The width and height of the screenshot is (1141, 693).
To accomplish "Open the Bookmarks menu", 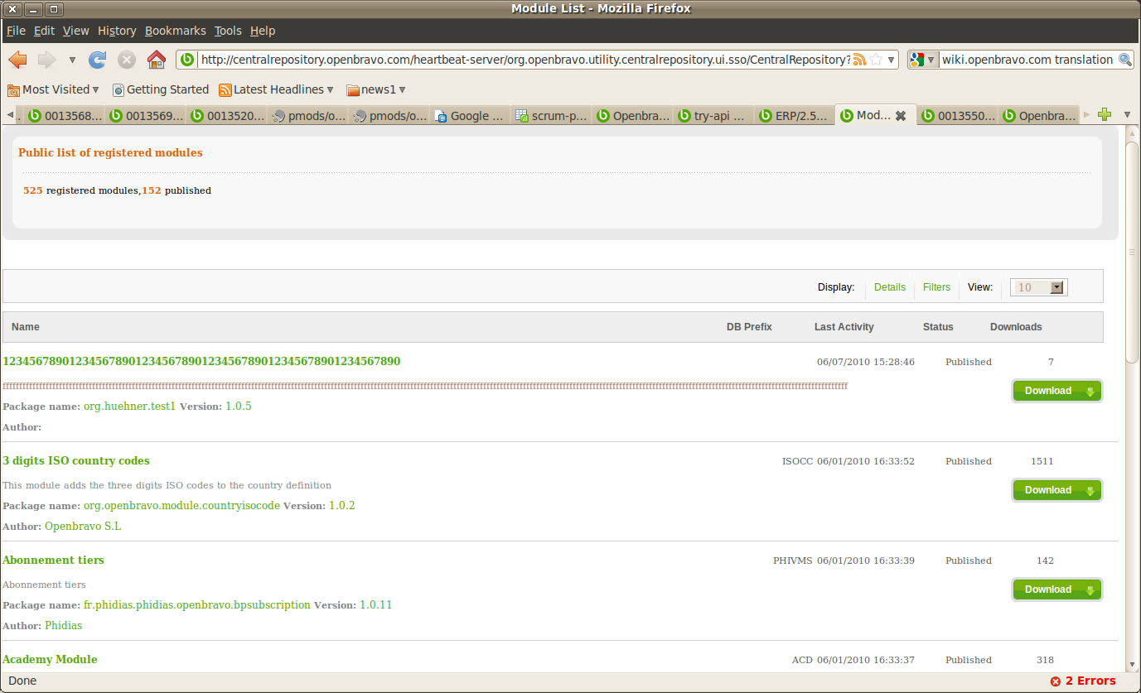I will (175, 31).
